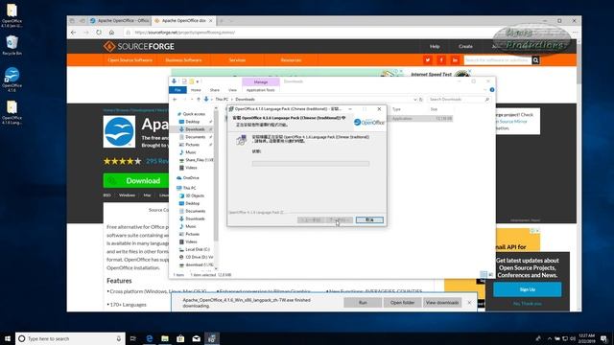Image resolution: width=614 pixels, height=345 pixels.
Task: Switch Explorer to details view icon
Action: 484,274
